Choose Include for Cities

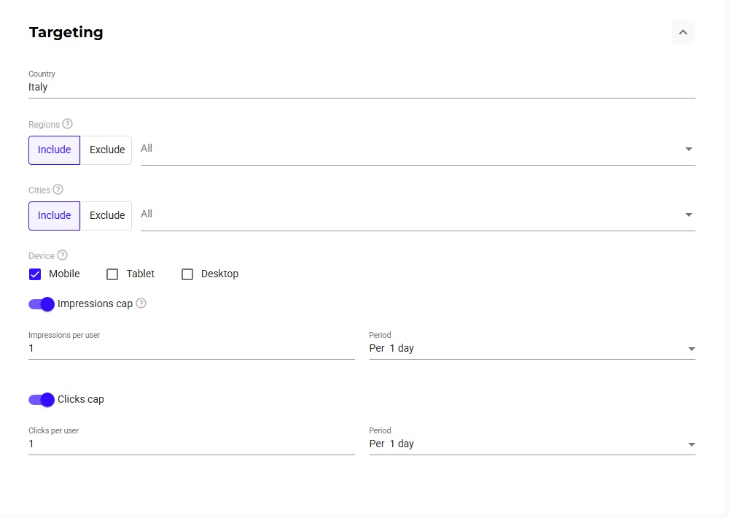pyautogui.click(x=55, y=216)
